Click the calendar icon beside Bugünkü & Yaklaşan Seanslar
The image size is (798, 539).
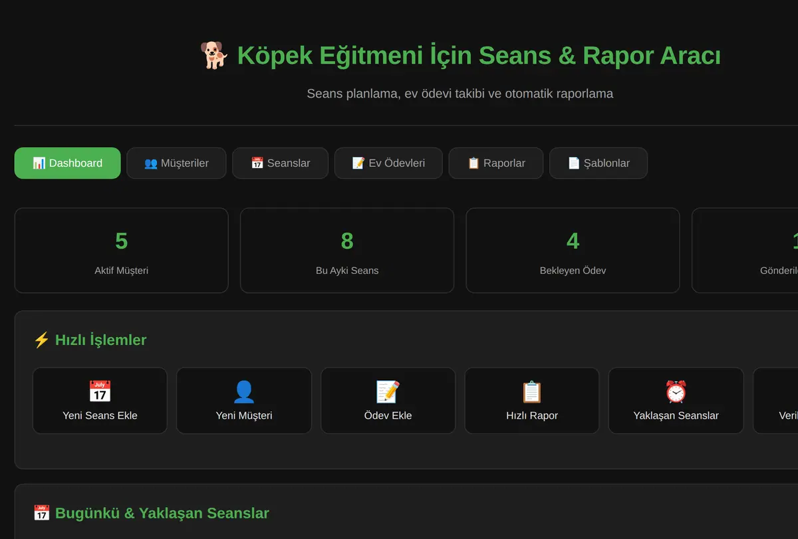point(41,513)
